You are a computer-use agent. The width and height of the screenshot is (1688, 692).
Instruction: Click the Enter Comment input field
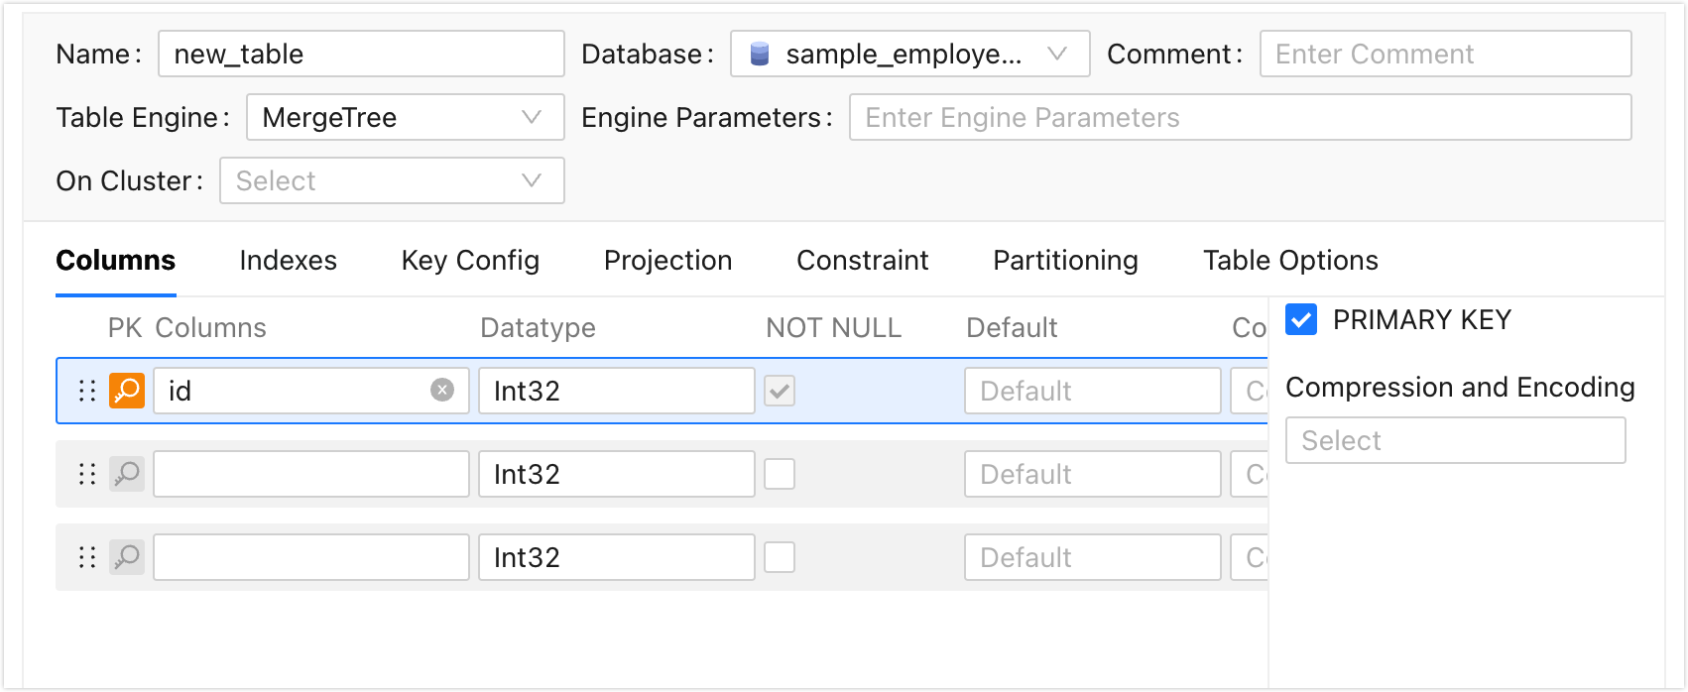(x=1445, y=54)
